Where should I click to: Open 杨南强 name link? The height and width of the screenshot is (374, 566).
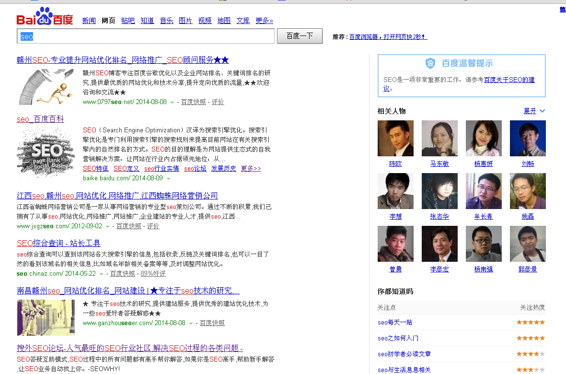point(484,269)
